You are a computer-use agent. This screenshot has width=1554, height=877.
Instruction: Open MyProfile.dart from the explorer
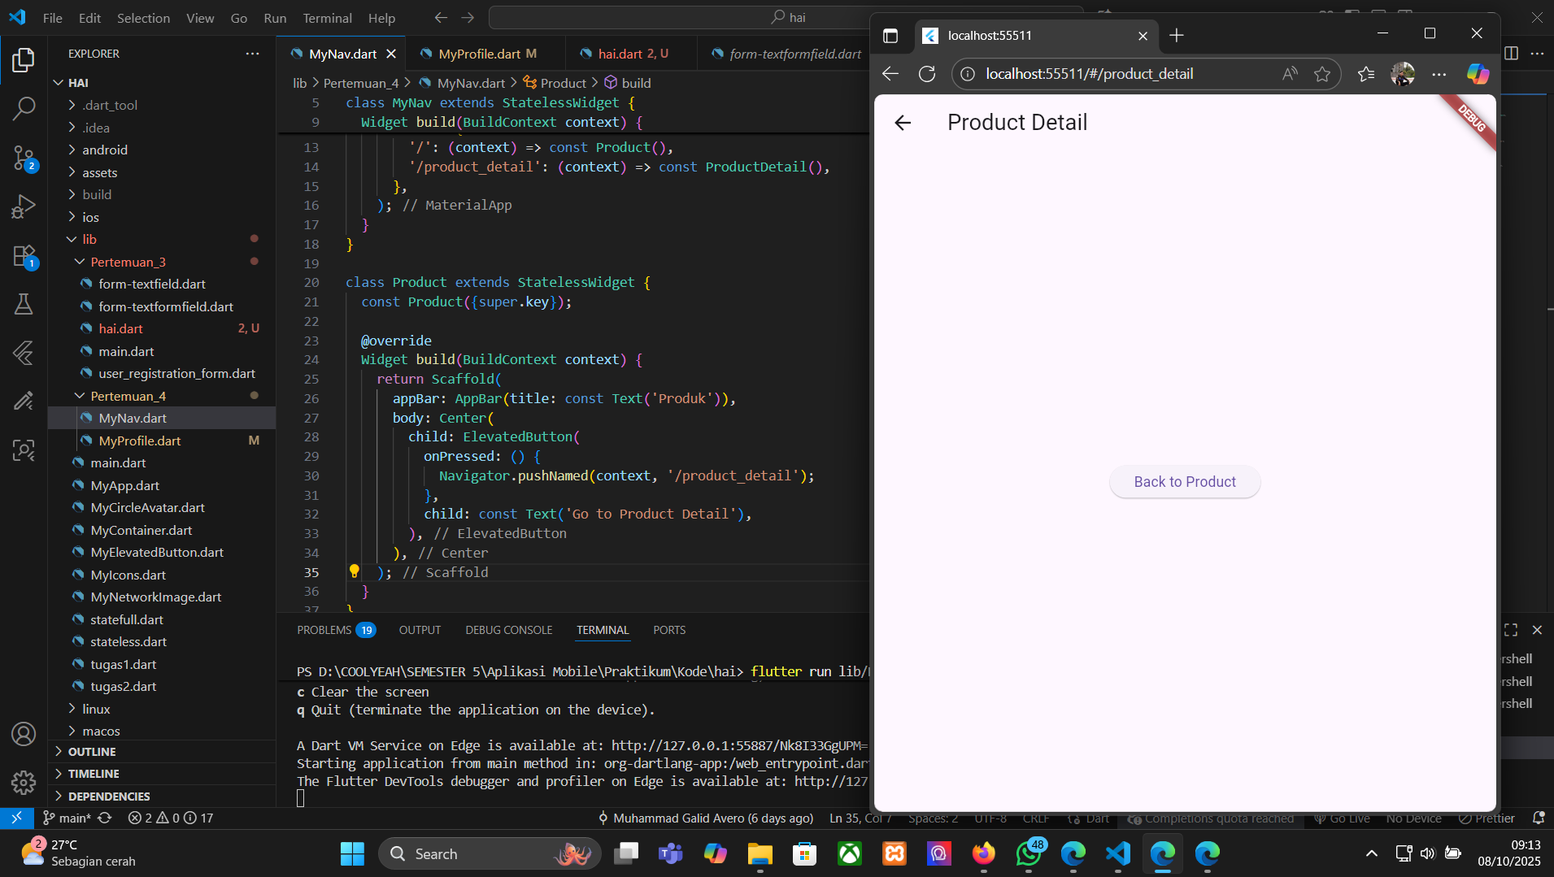(x=140, y=441)
